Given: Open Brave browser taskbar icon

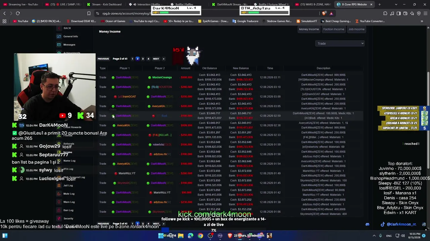Looking at the screenshot, I should click(x=230, y=236).
